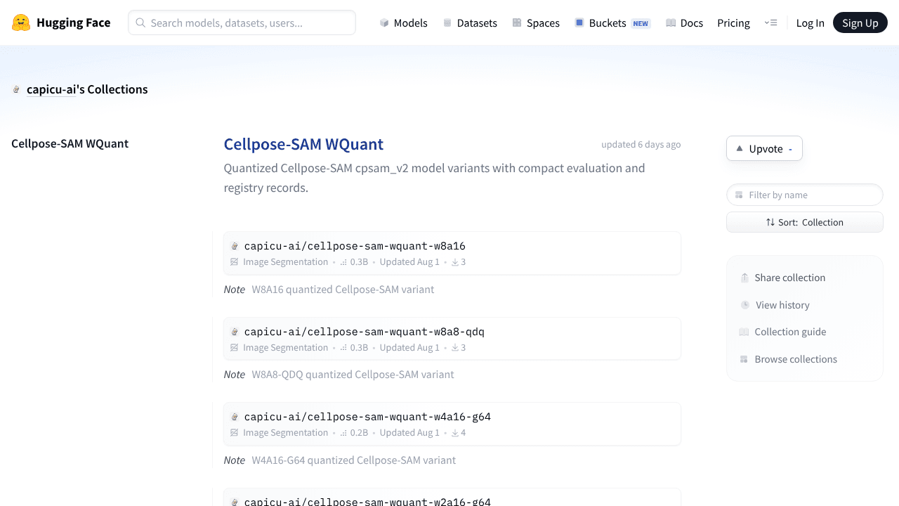Click note "W8A16 quantized Cellpose-SAM variant"
The image size is (899, 506).
(x=343, y=290)
